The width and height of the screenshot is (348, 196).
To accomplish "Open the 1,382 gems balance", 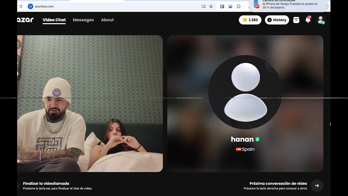I will click(x=250, y=20).
